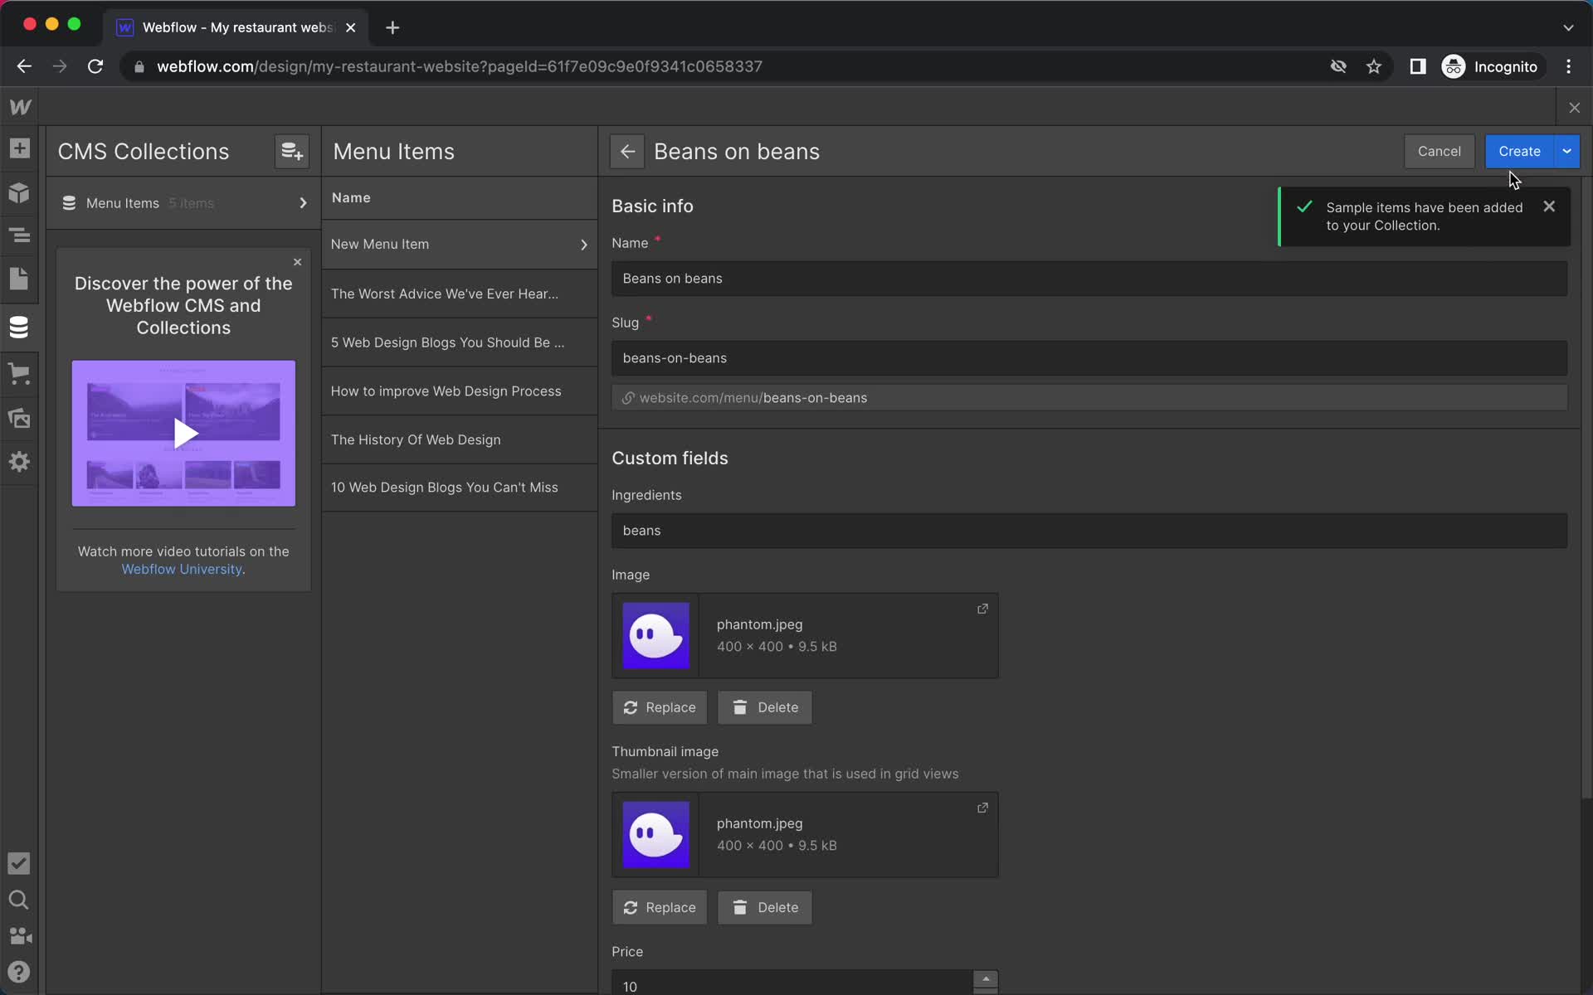
Task: Edit the Price field value
Action: [x=792, y=983]
